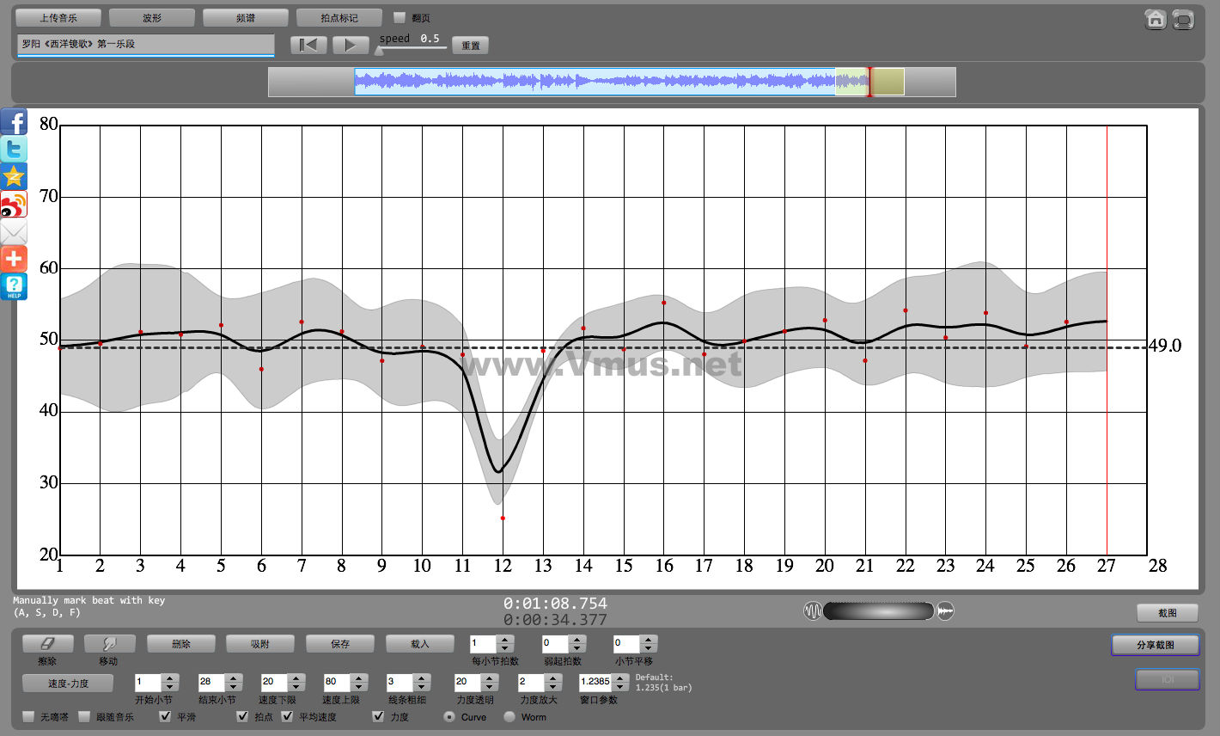This screenshot has width=1220, height=736.
Task: Share via the Weibo icon
Action: point(14,205)
